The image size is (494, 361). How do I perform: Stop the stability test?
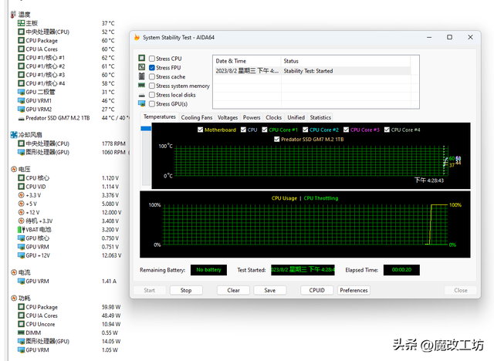(x=186, y=290)
